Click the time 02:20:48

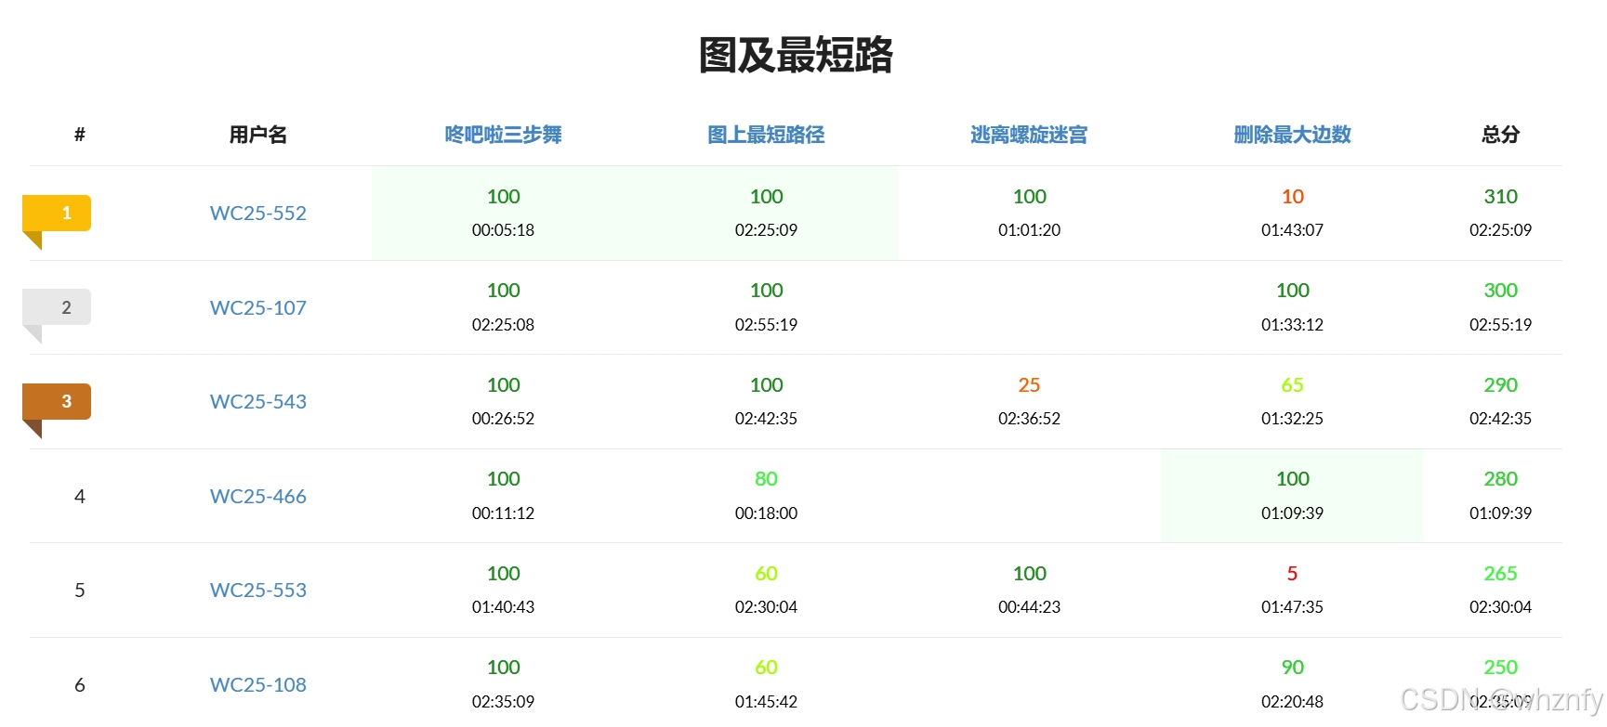(x=1292, y=702)
